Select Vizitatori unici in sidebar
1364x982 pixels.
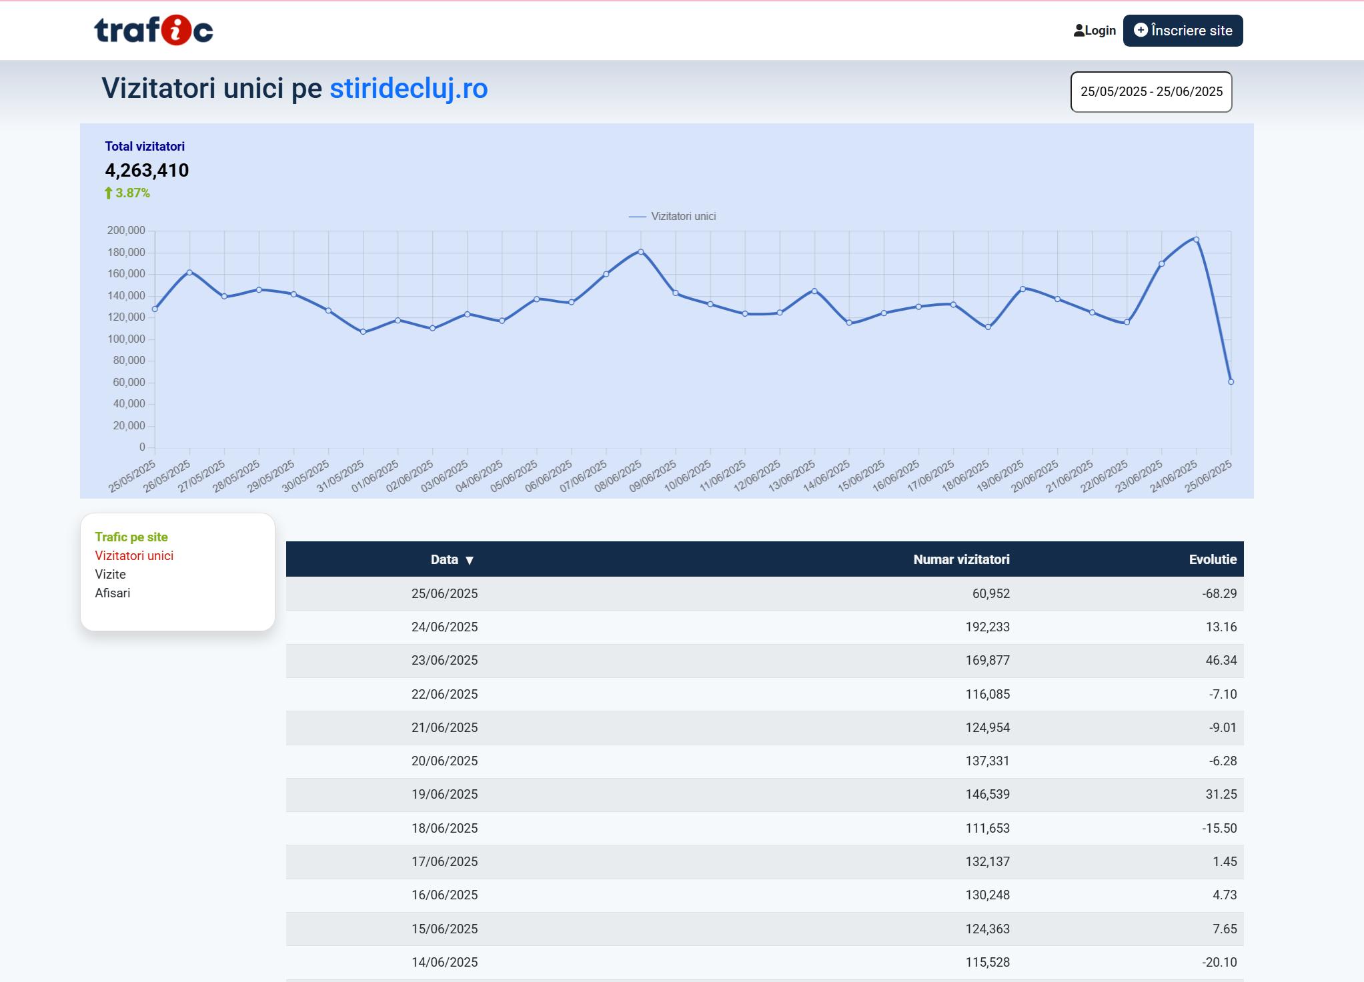point(134,556)
